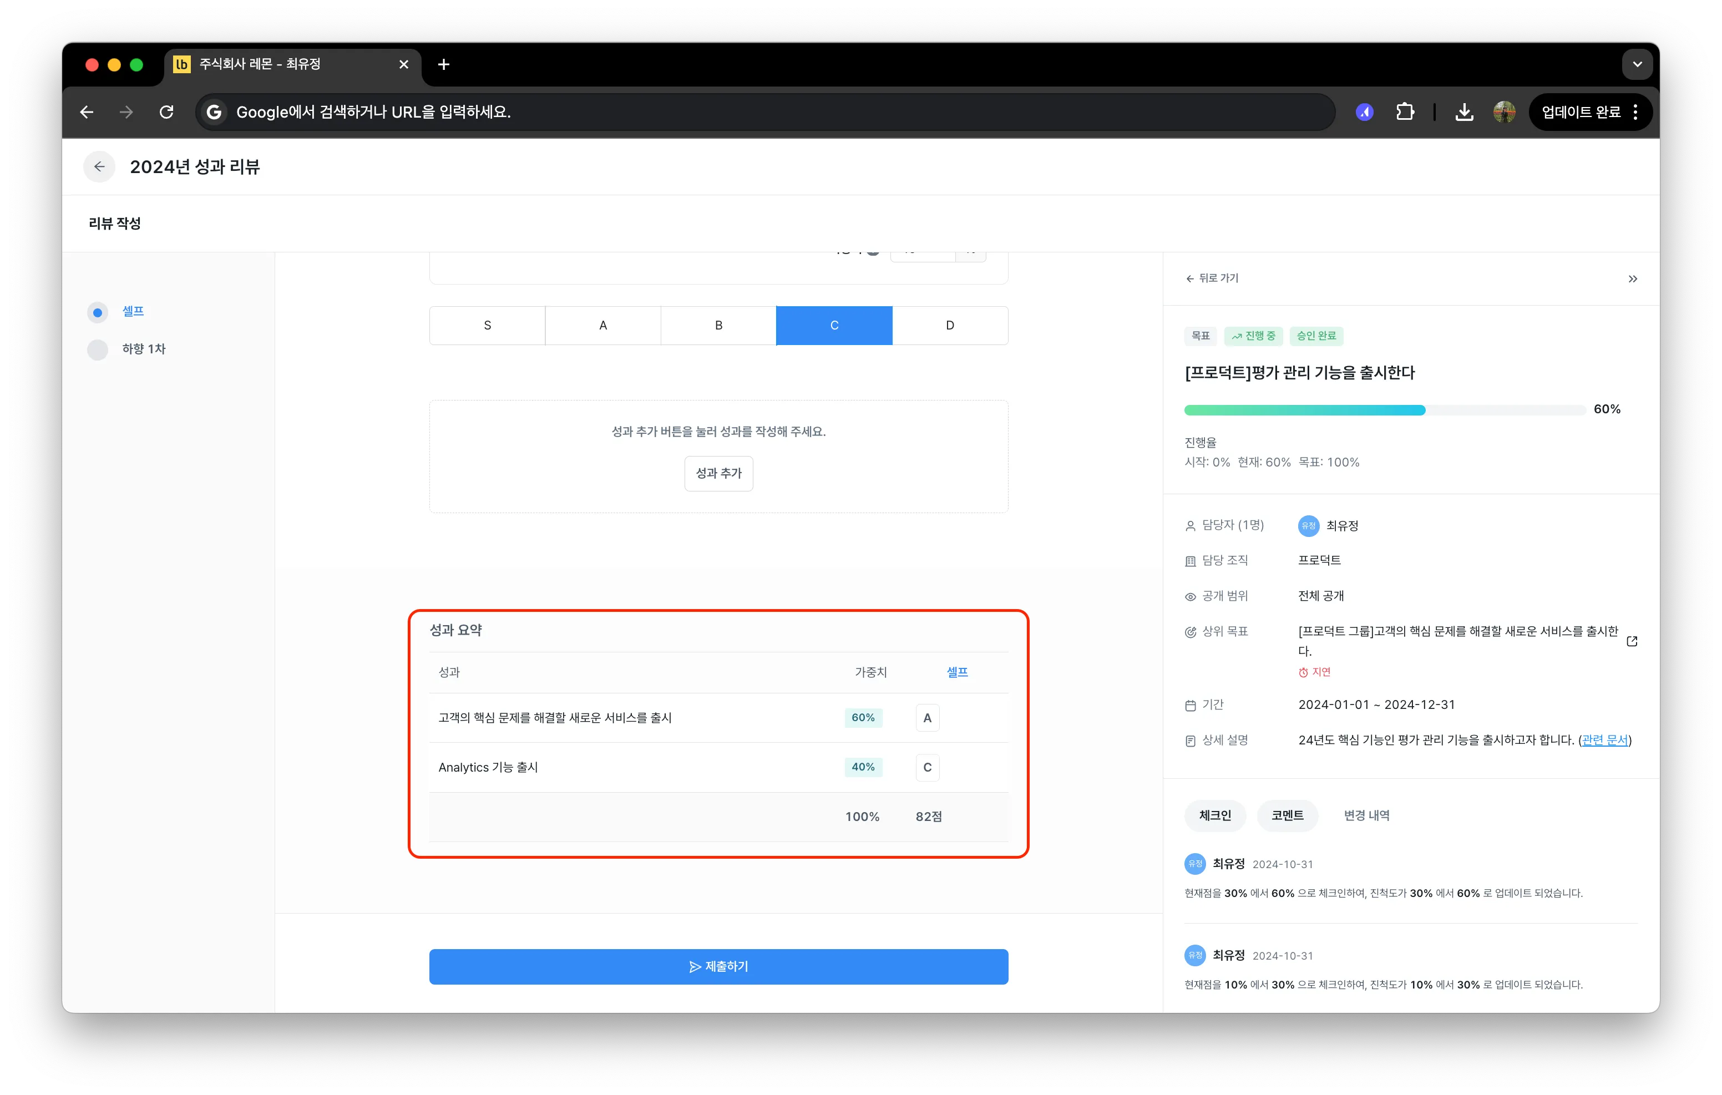1722x1095 pixels.
Task: Choose grade B
Action: click(718, 326)
